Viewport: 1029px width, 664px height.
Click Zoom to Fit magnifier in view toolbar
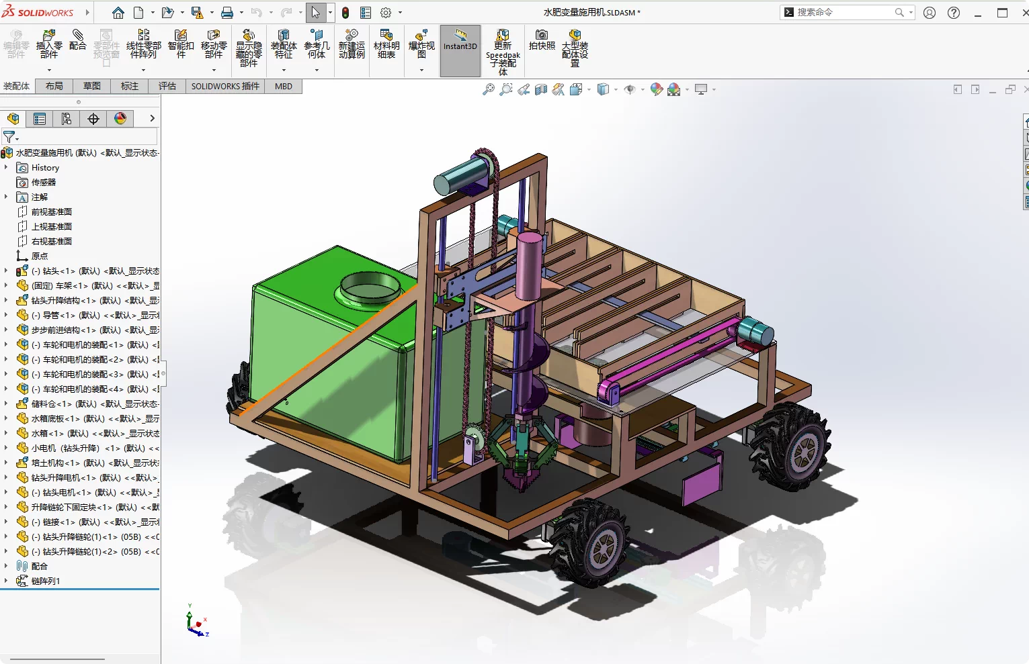pos(489,89)
